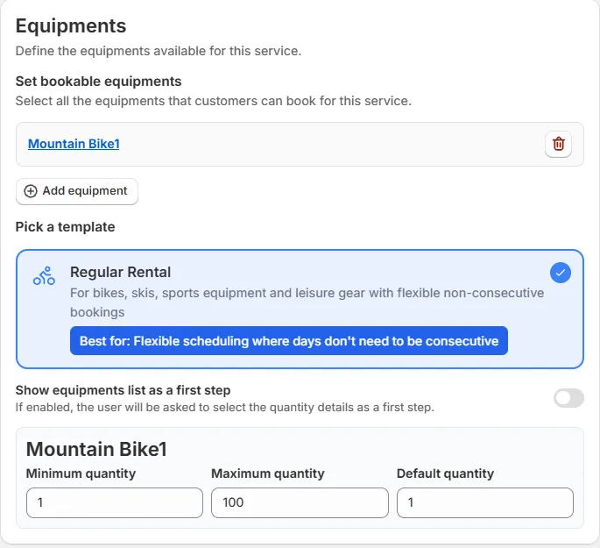600x548 pixels.
Task: Click the cyclist icon on Regular Rental
Action: pos(44,275)
